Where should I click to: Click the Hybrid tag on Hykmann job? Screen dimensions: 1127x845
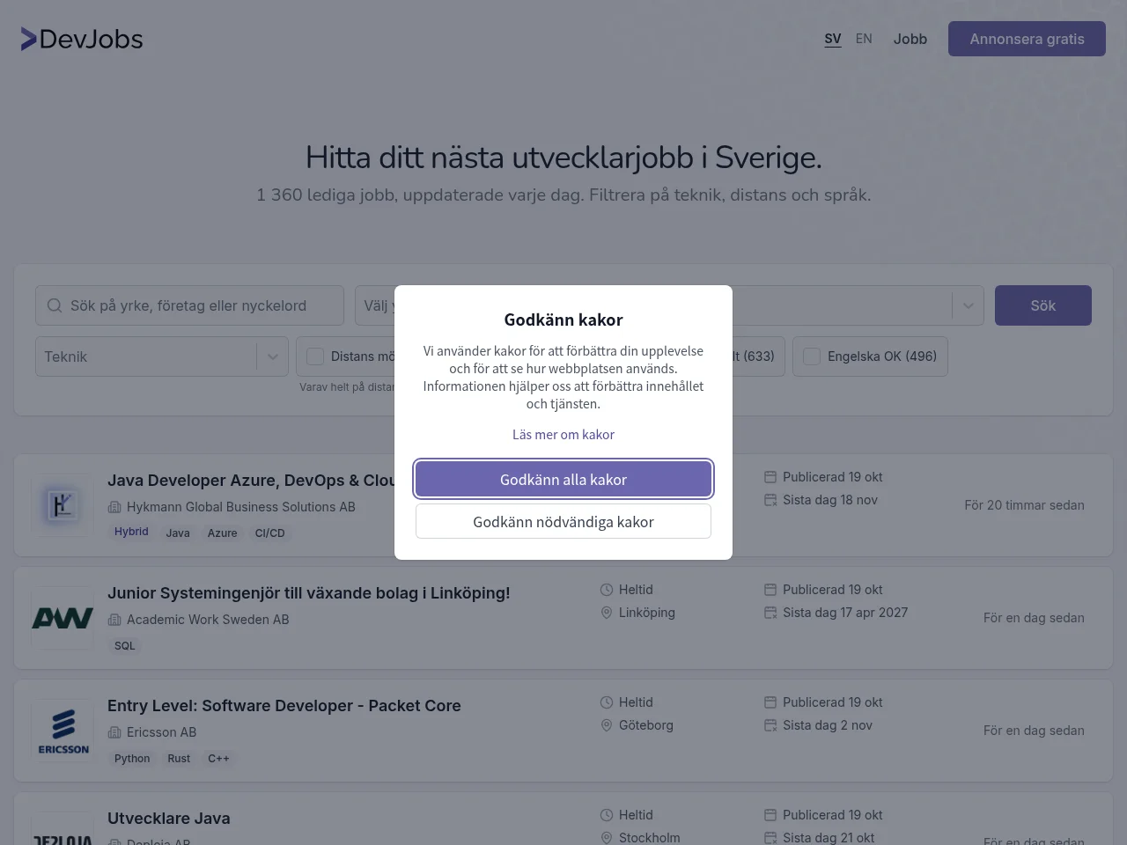pyautogui.click(x=131, y=532)
